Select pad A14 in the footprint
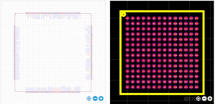The image size is (215, 104). point(197,18)
